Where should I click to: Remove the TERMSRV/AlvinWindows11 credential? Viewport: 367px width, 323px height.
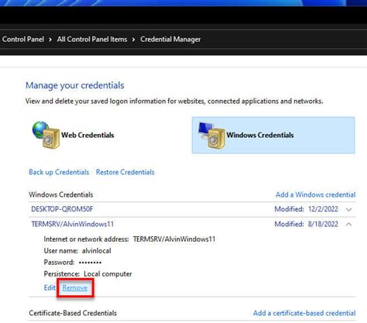click(75, 287)
